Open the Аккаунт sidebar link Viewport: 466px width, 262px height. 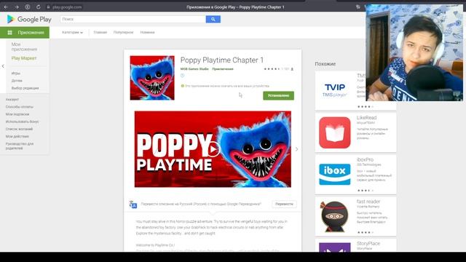coord(12,100)
